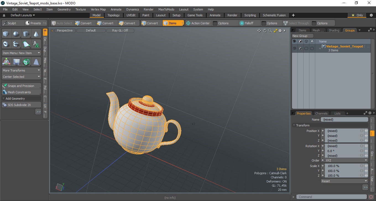The width and height of the screenshot is (376, 201).
Task: Select the Cylinder primitive tool
Action: 26,34
